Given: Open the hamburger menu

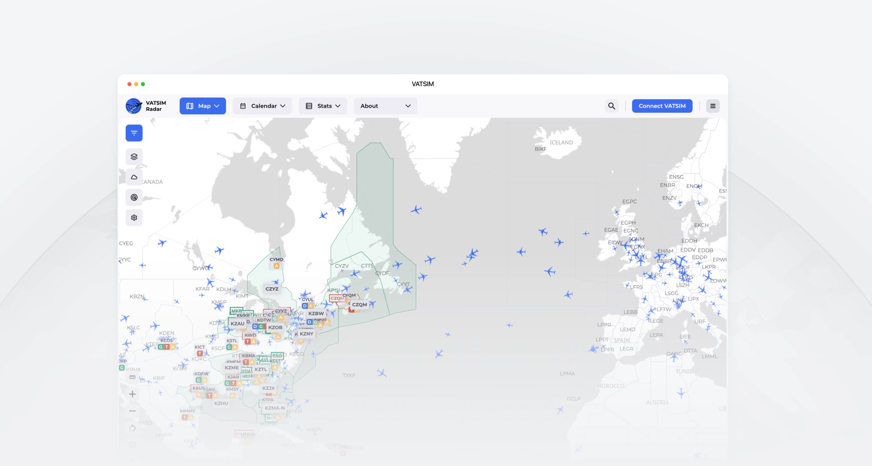Looking at the screenshot, I should tap(713, 106).
